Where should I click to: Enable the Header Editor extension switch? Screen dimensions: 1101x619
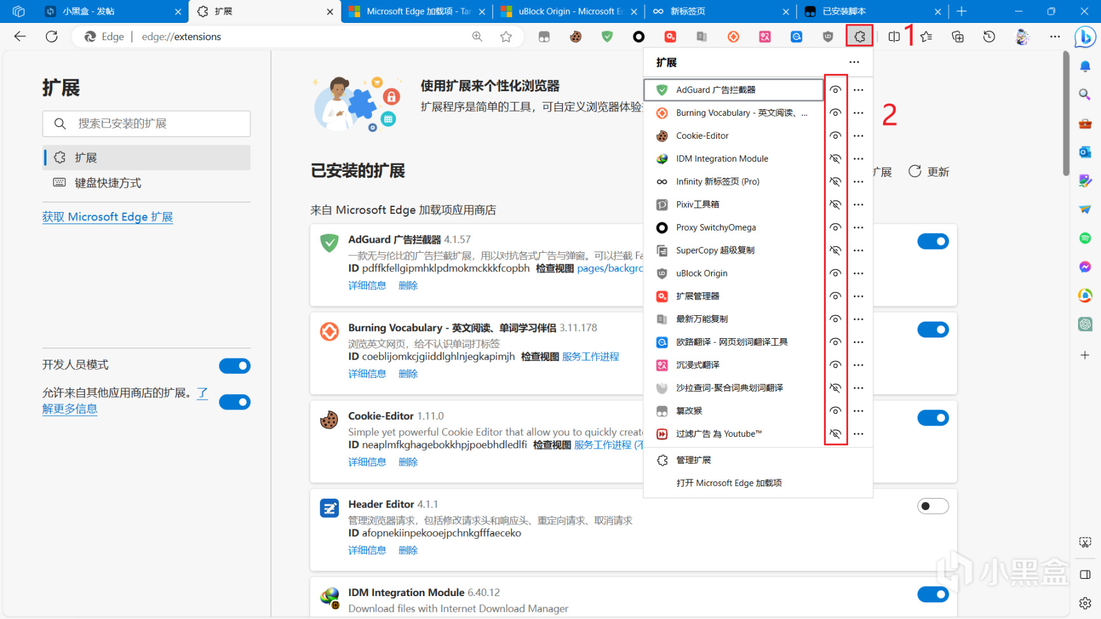(933, 506)
